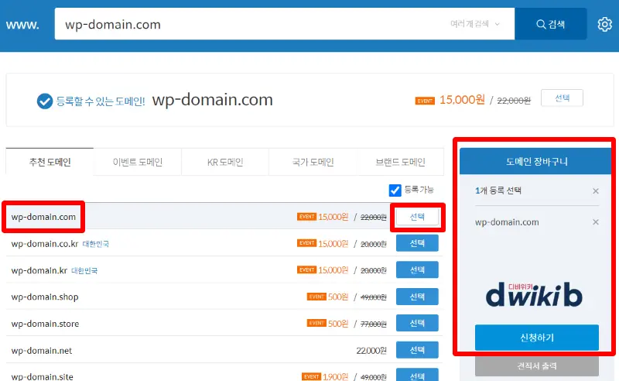Clear the 1개 등록 선택 cart row
619x381 pixels.
tap(596, 191)
